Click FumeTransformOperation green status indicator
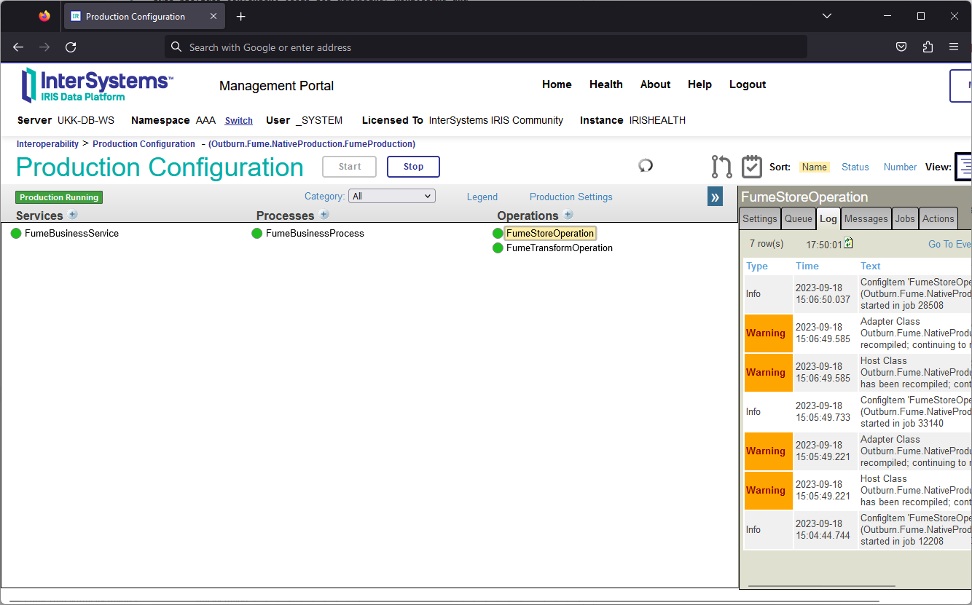Image resolution: width=972 pixels, height=605 pixels. point(498,248)
